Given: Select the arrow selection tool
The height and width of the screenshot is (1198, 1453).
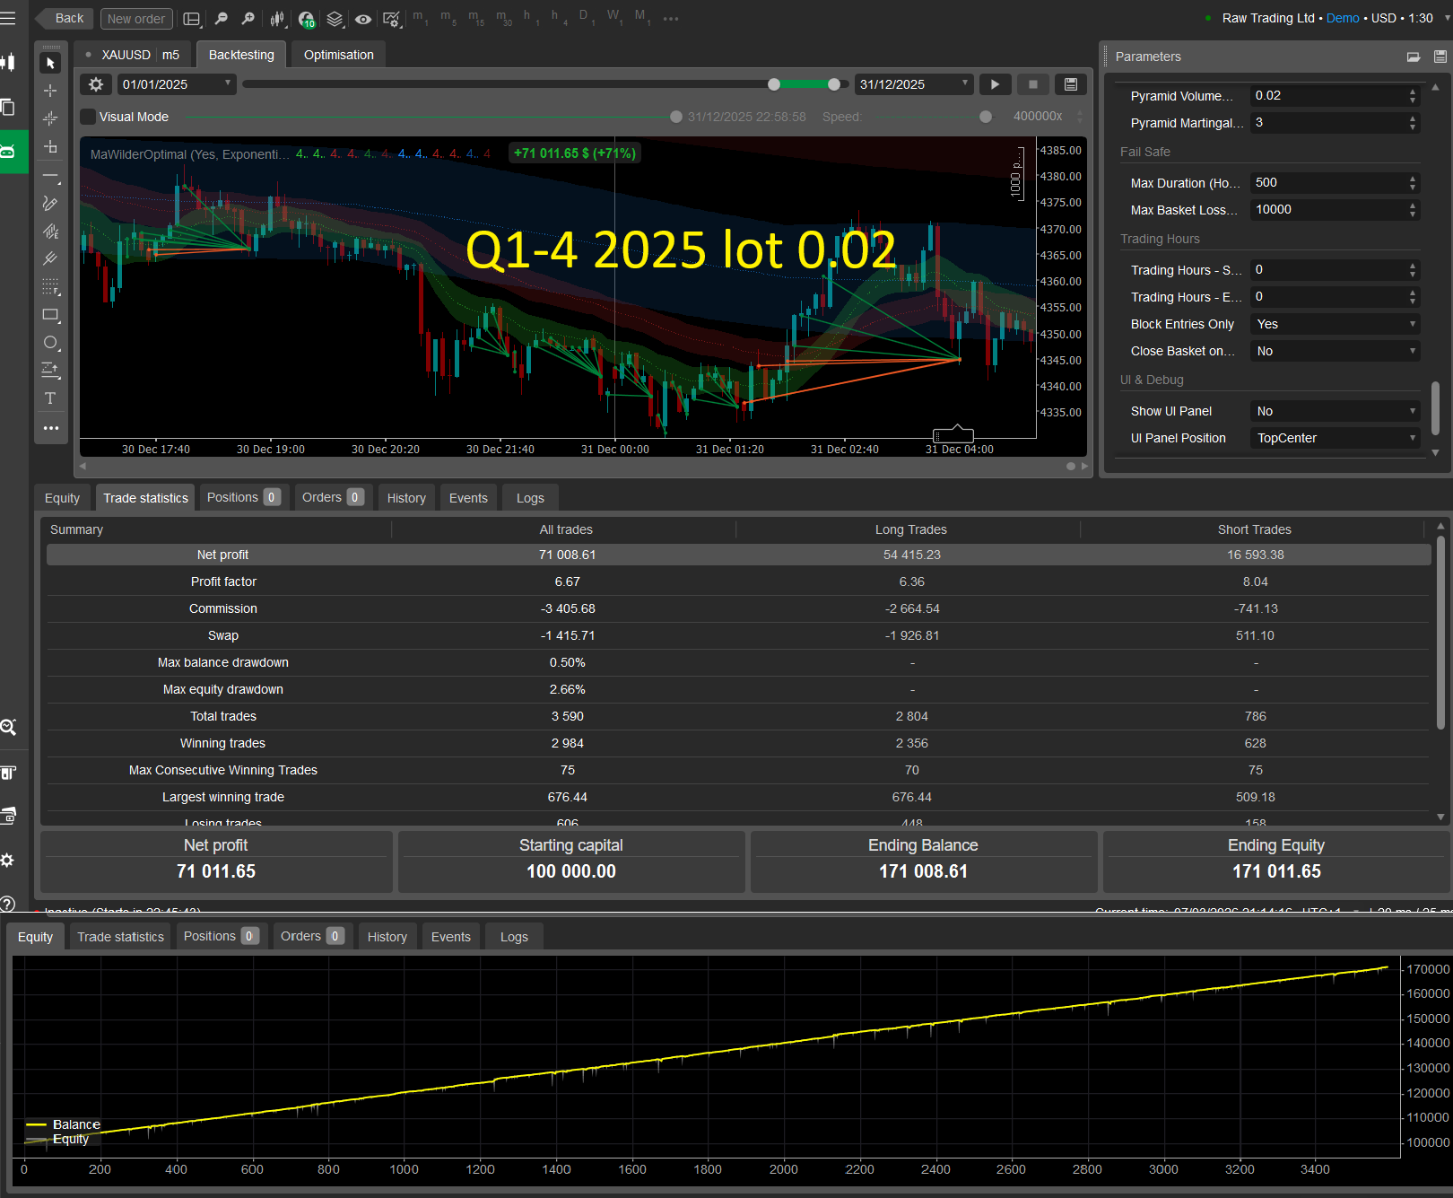Looking at the screenshot, I should [50, 62].
